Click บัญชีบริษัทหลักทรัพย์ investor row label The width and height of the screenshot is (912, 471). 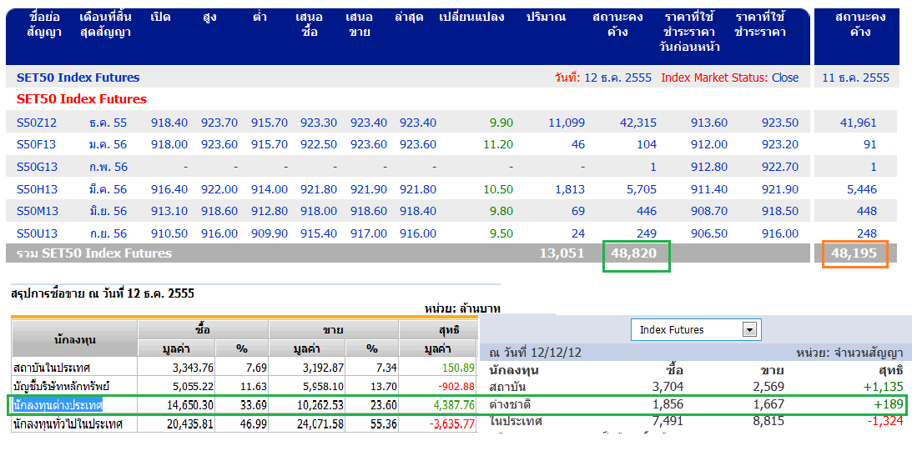click(61, 386)
